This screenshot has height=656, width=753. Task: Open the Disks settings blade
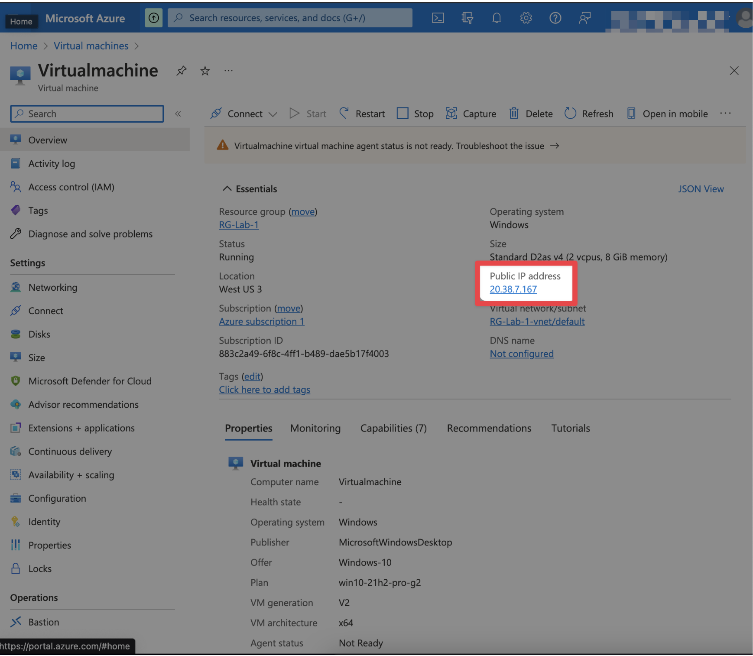[x=39, y=334]
